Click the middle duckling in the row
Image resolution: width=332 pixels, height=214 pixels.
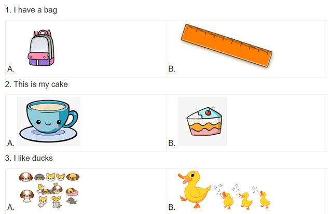[x=245, y=201]
